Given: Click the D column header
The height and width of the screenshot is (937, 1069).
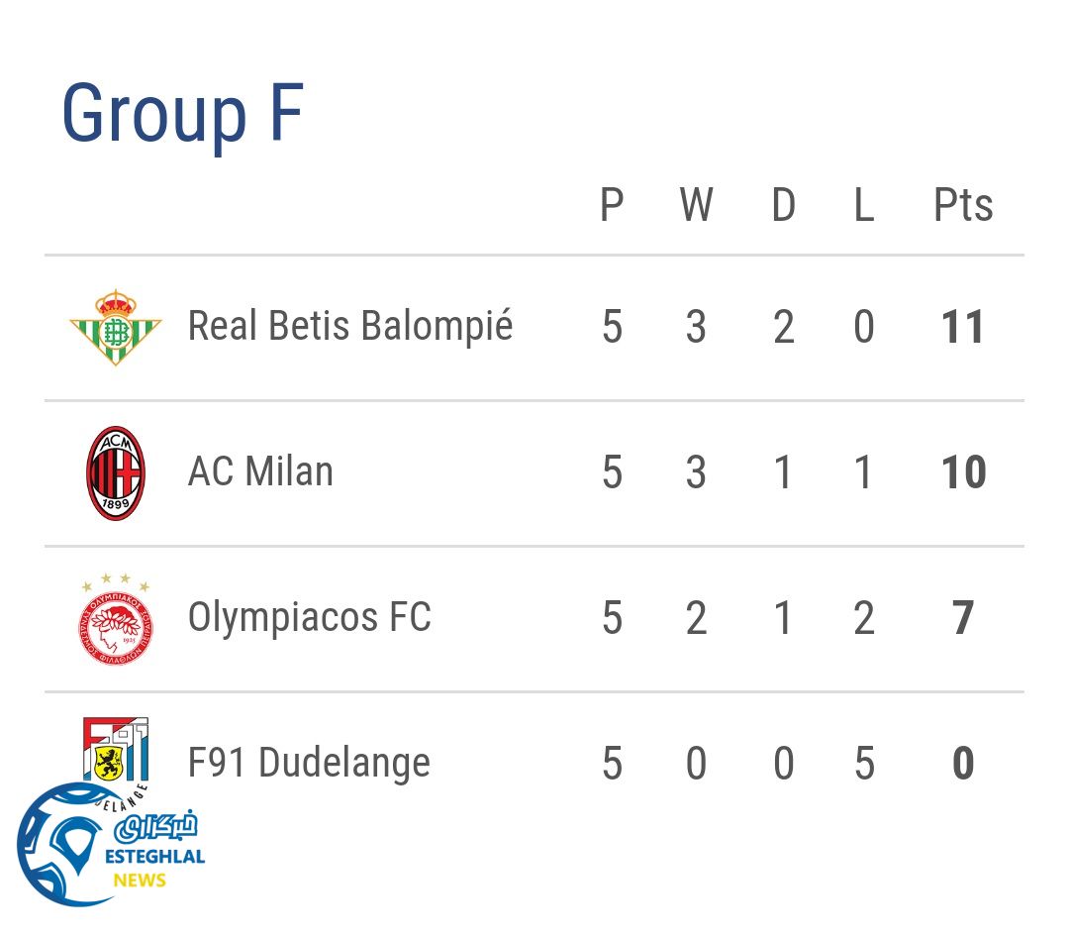Looking at the screenshot, I should (783, 206).
